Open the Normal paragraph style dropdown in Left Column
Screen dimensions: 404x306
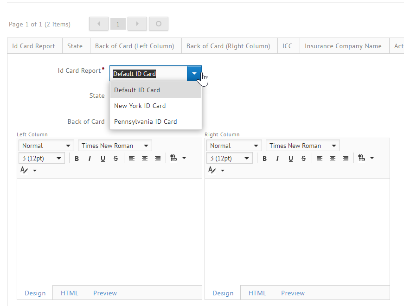pos(46,146)
